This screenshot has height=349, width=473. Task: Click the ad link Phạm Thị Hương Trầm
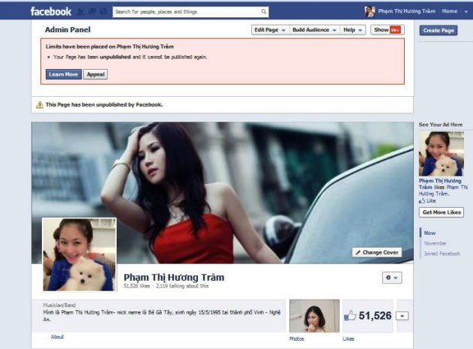[x=440, y=184]
